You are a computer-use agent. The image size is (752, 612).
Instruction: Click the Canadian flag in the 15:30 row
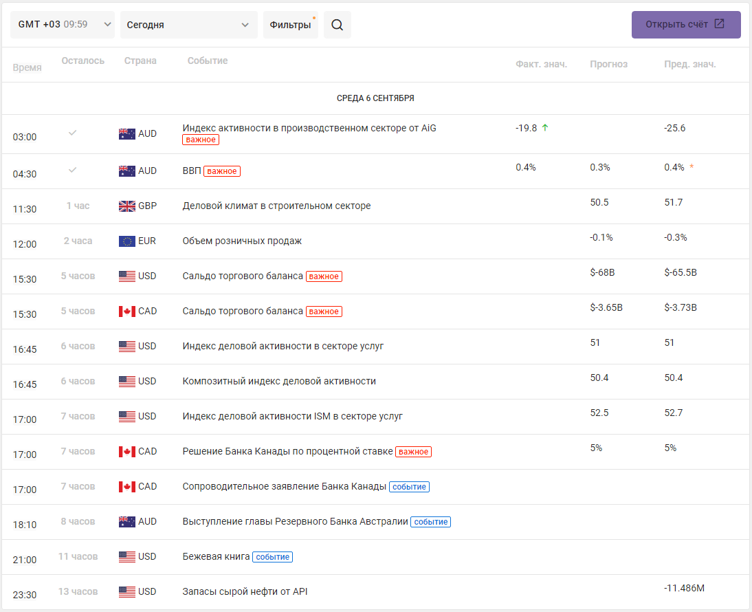click(x=127, y=312)
